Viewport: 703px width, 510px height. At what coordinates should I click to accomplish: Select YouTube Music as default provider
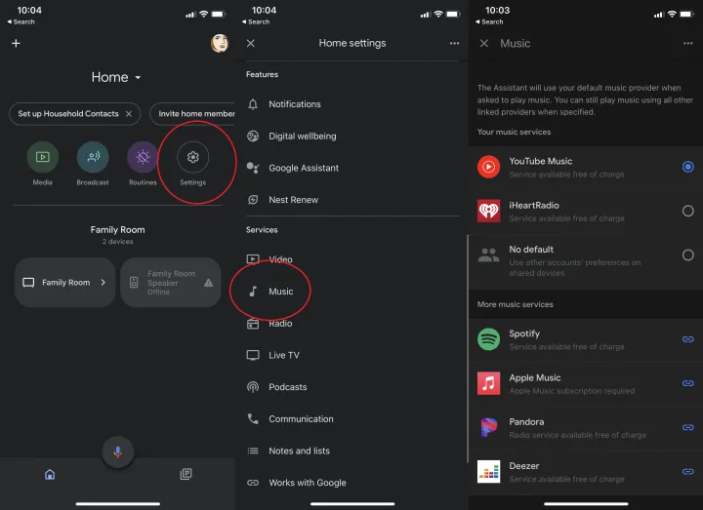[x=687, y=167]
